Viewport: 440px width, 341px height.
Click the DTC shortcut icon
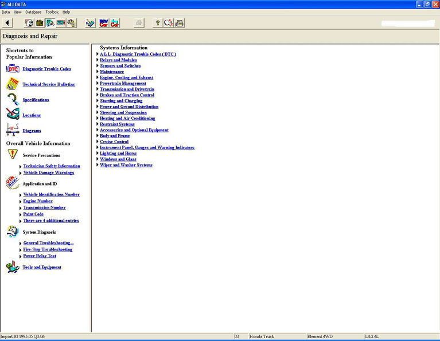tap(12, 69)
